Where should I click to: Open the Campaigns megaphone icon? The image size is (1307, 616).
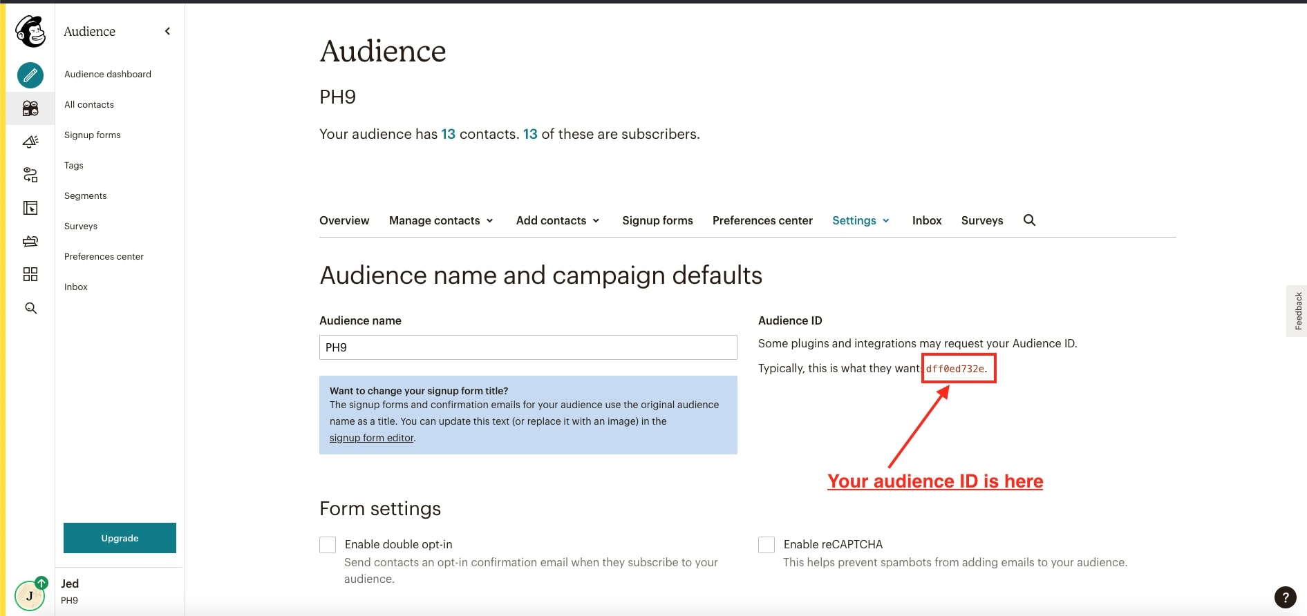point(30,142)
